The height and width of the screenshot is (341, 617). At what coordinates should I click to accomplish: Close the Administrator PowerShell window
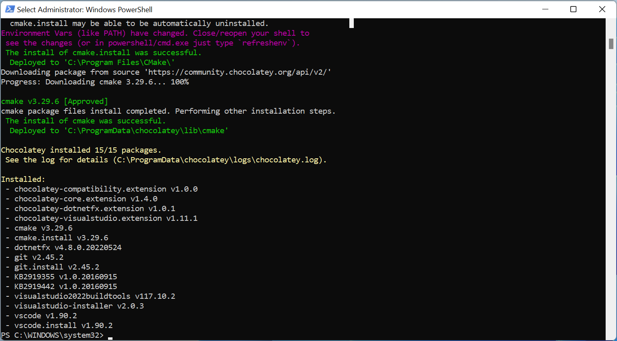602,9
